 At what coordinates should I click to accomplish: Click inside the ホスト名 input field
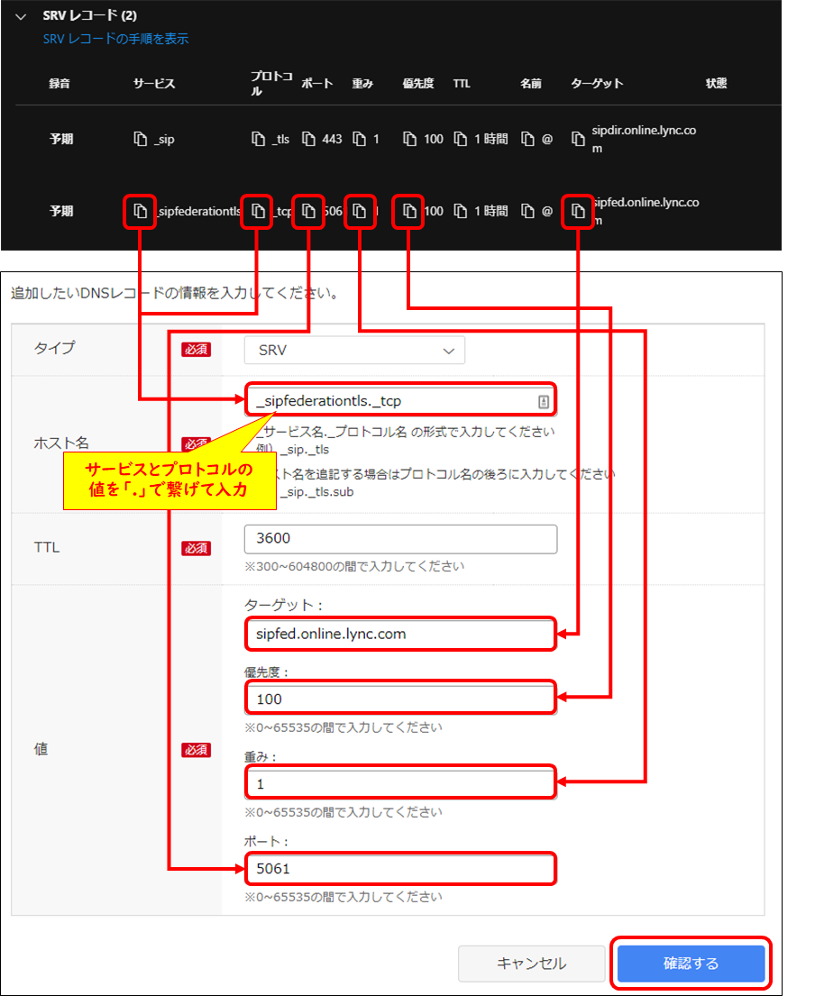point(400,398)
